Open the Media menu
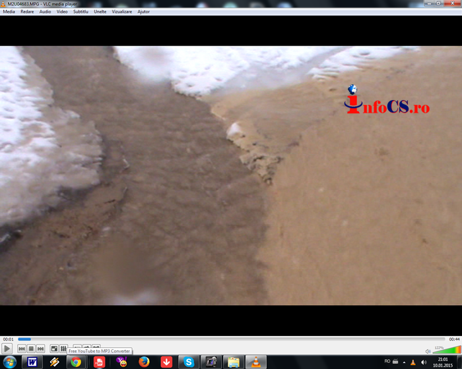Screen dimensions: 462x369 (9, 11)
